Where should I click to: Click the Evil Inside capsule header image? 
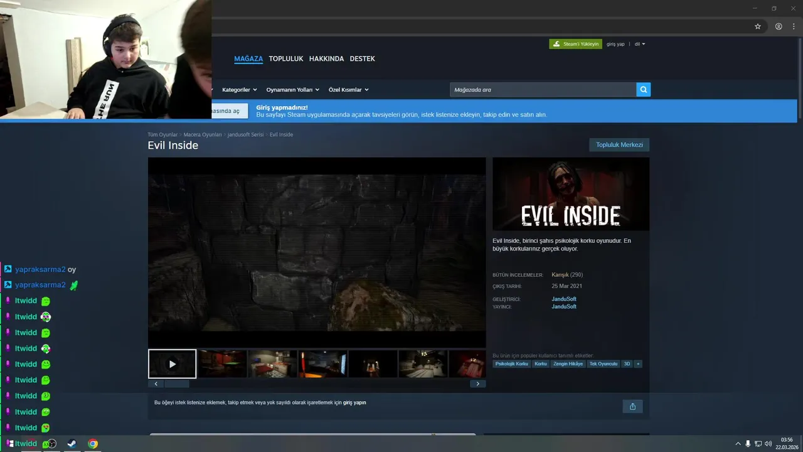coord(571,194)
